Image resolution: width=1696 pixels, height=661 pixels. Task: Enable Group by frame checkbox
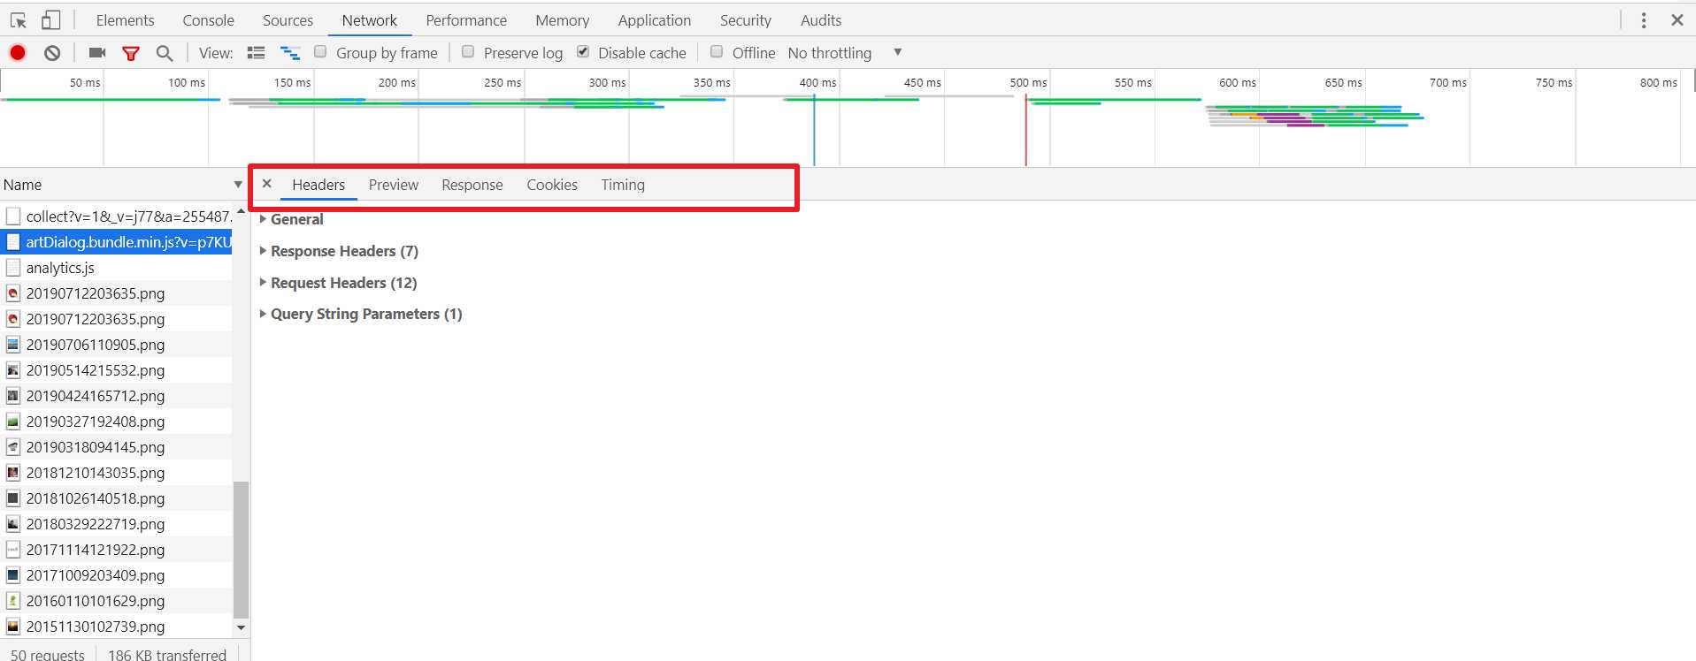[320, 52]
